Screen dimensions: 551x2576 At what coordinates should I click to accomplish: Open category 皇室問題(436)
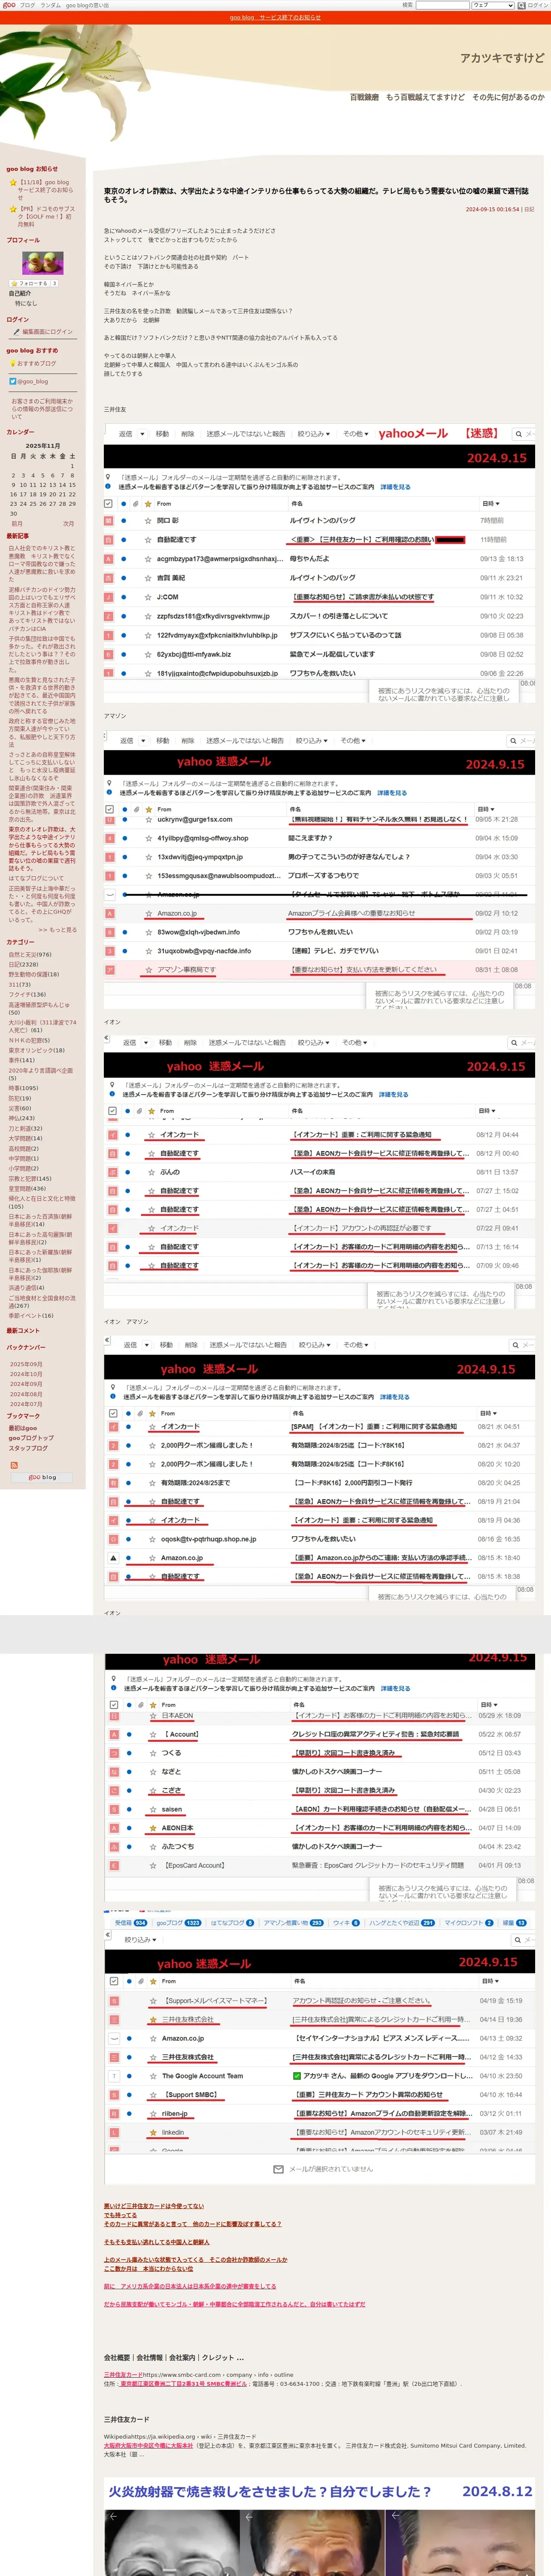(x=28, y=1189)
